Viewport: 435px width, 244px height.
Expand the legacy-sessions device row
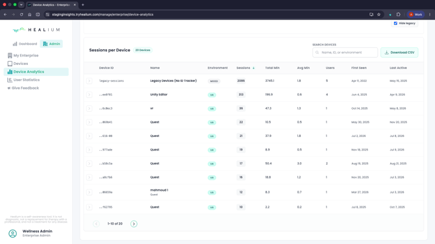coord(89,81)
